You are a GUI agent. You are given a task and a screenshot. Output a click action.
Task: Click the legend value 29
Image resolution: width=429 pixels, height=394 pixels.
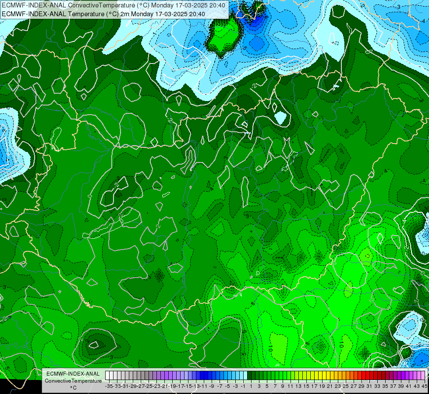click(x=362, y=386)
